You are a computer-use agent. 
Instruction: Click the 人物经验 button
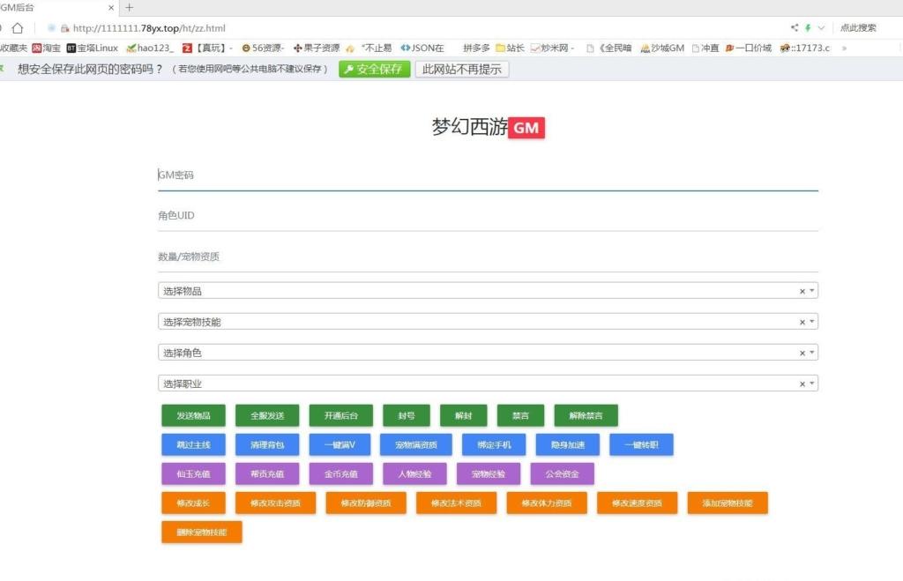pos(414,474)
